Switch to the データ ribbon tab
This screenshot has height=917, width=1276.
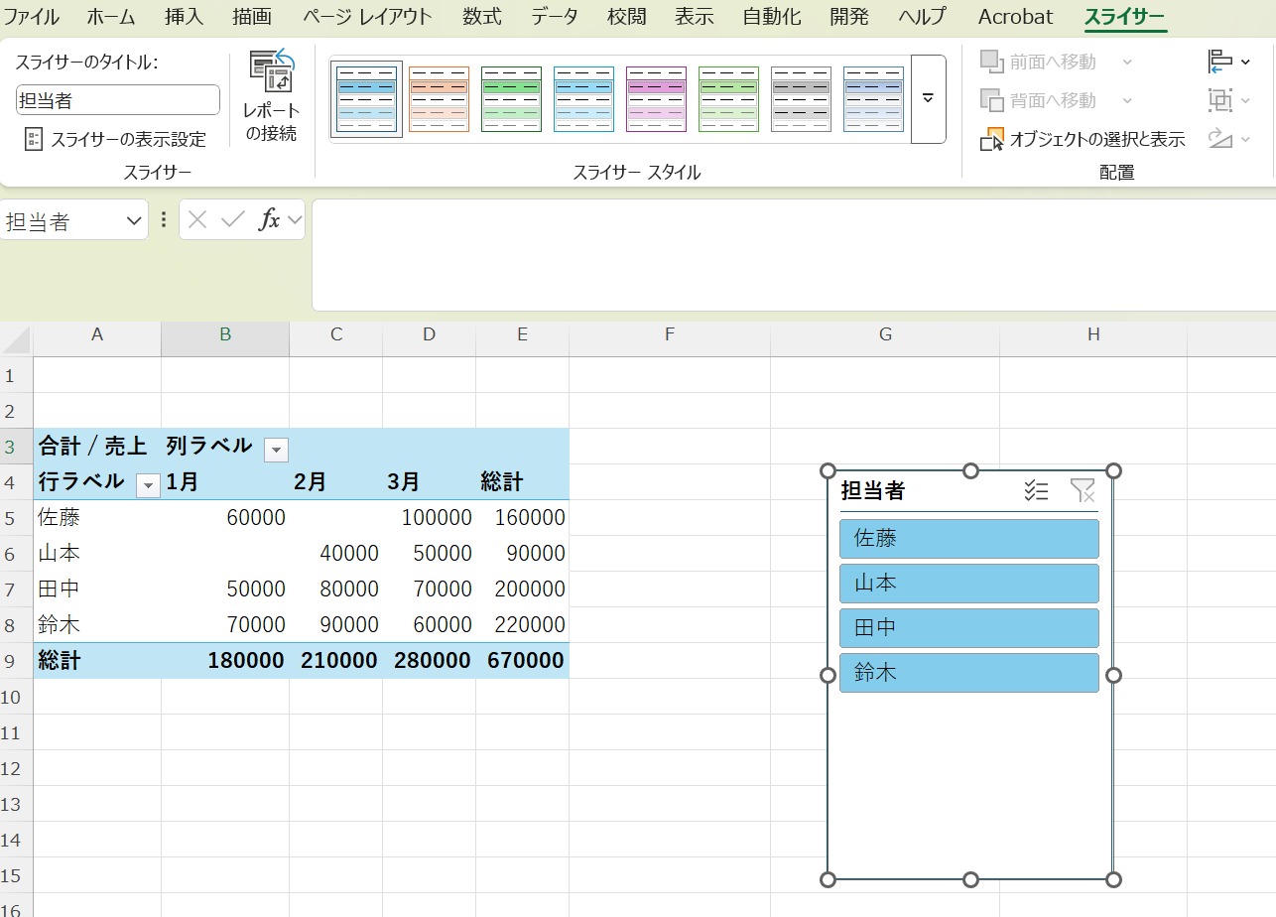click(x=554, y=17)
